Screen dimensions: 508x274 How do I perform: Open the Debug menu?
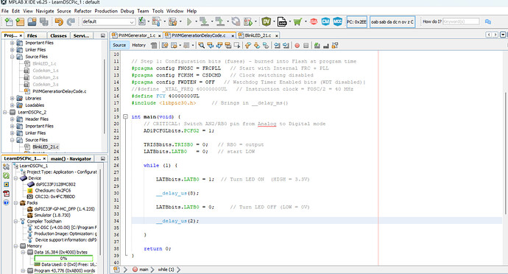tap(127, 11)
